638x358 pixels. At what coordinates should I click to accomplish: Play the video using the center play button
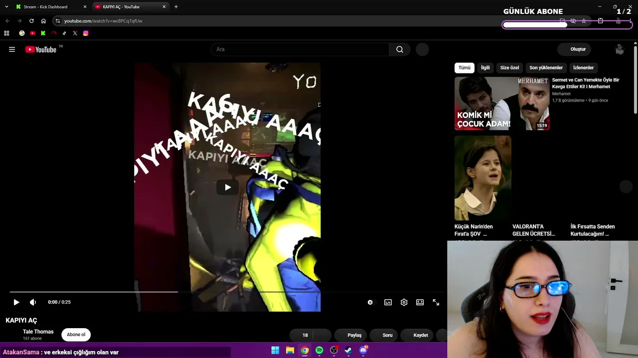(227, 187)
